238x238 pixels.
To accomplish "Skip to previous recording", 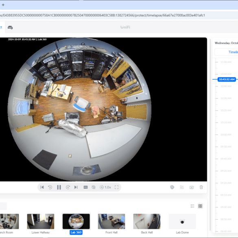I will point(42,187).
